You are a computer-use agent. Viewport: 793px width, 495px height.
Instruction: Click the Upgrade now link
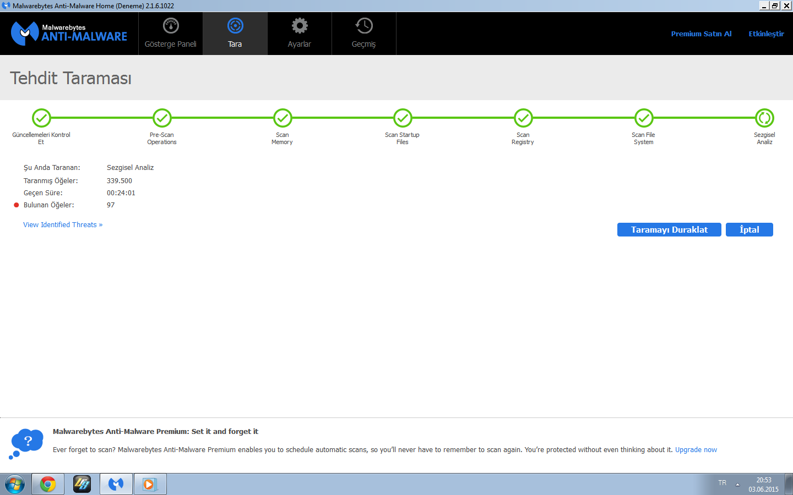click(696, 449)
